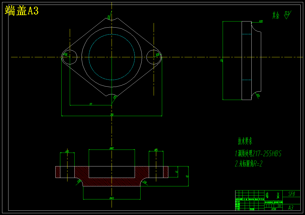The height and width of the screenshot is (215, 305).
Task: Click the 1:1 scale cell in title block
Action: coord(280,206)
